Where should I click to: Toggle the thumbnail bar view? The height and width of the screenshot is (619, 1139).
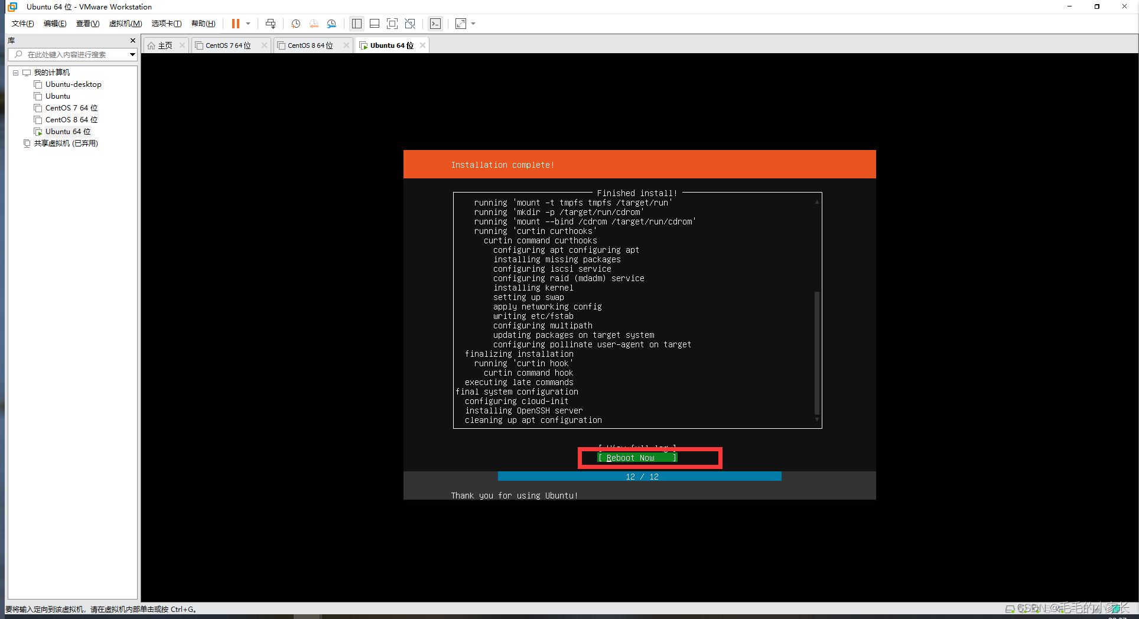(375, 24)
